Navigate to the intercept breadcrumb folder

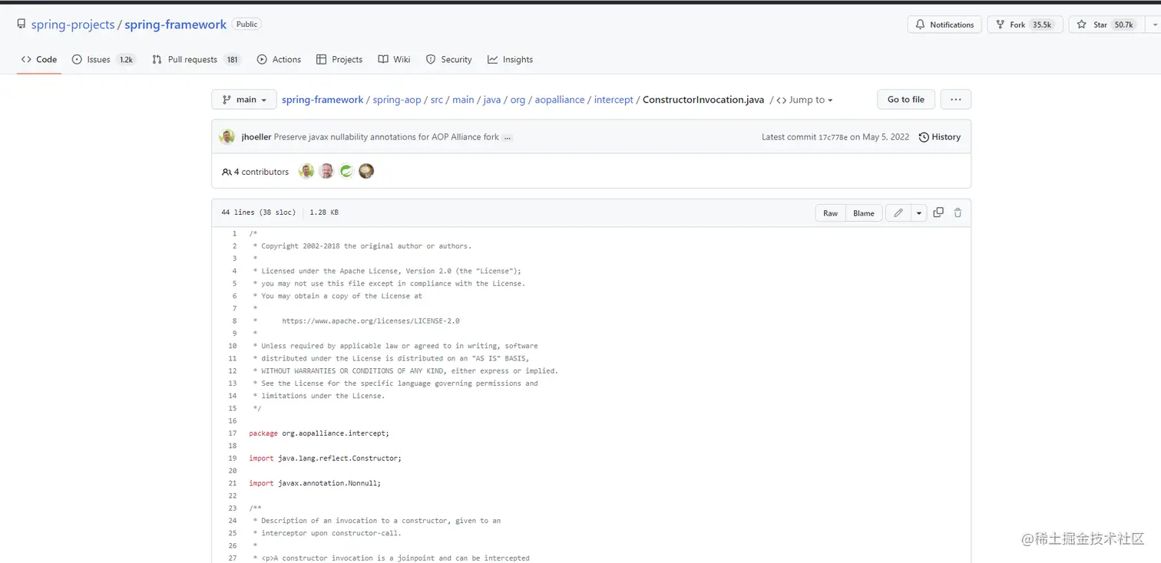click(x=614, y=100)
